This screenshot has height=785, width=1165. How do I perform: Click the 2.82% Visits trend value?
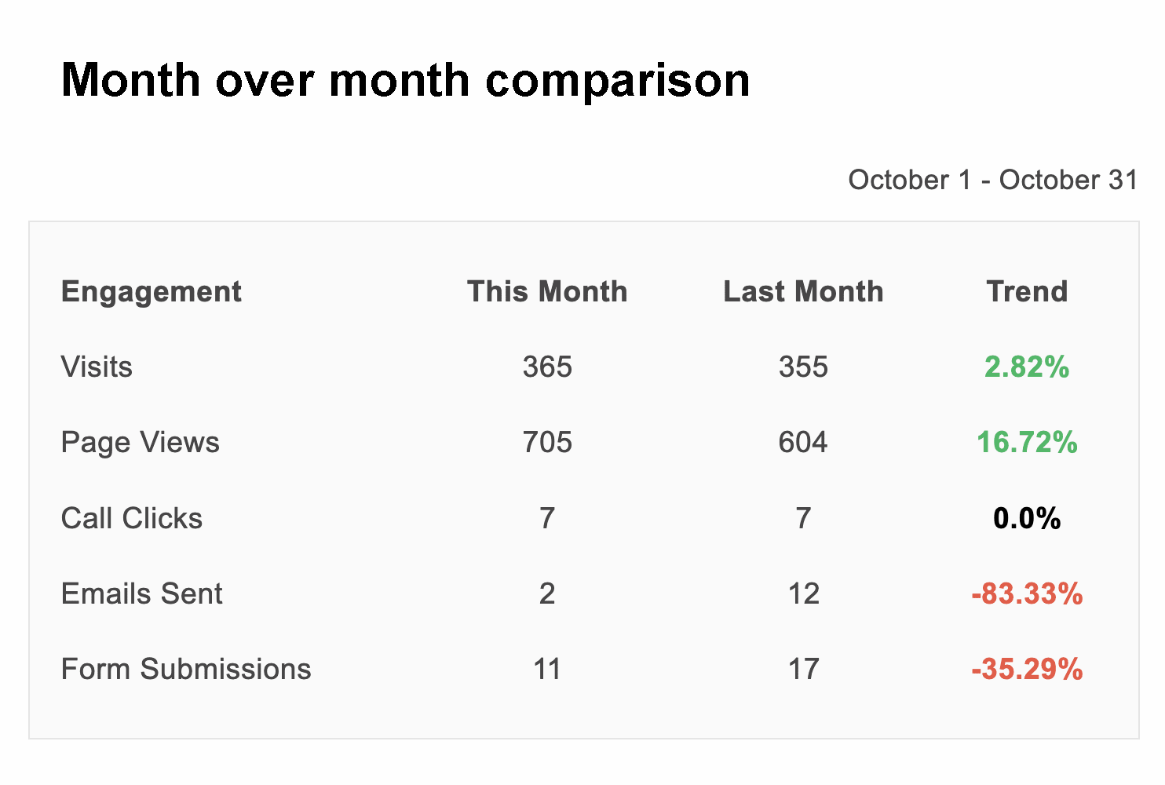1027,367
